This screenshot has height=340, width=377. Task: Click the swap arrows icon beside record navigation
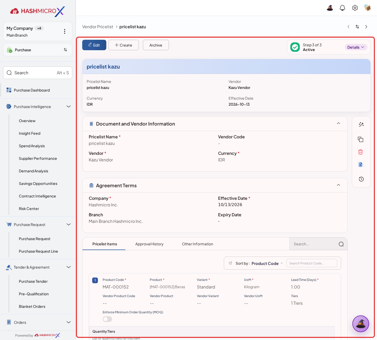click(x=357, y=27)
